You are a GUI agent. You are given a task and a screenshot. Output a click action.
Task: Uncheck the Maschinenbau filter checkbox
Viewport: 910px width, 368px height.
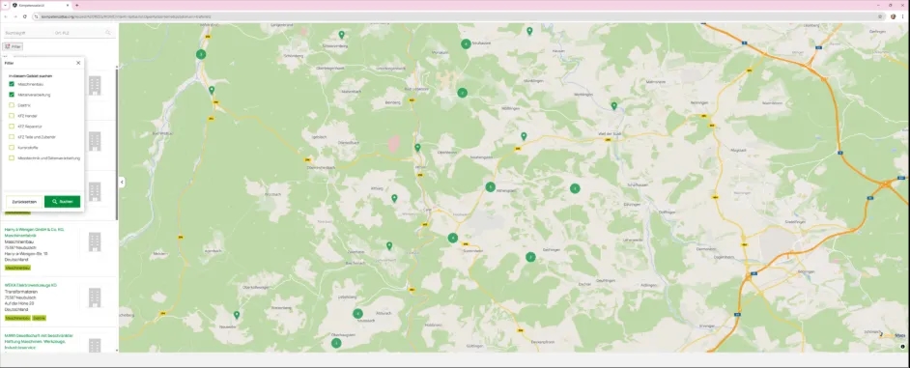(12, 84)
